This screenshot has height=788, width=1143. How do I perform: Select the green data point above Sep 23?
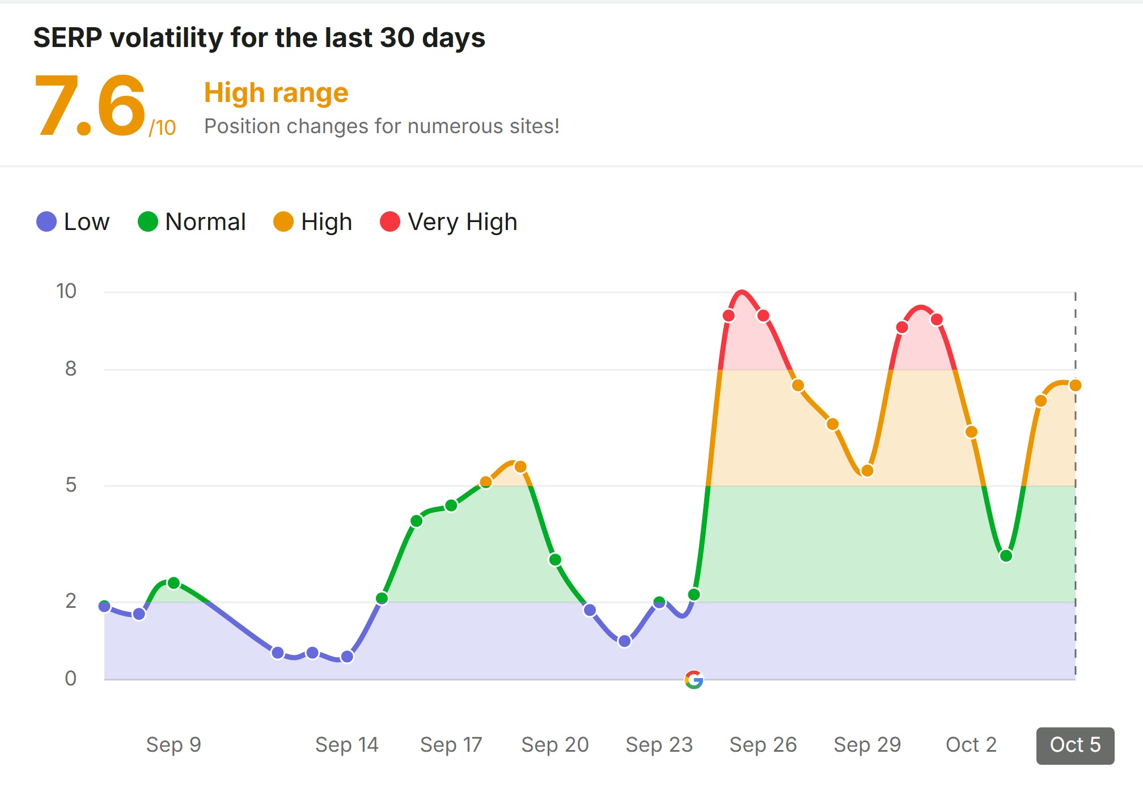pyautogui.click(x=659, y=602)
